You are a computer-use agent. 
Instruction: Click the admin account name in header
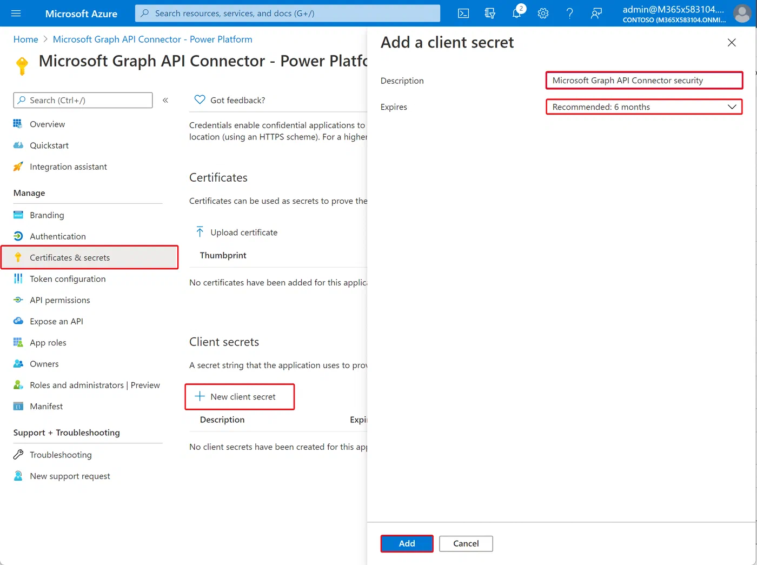tap(673, 9)
